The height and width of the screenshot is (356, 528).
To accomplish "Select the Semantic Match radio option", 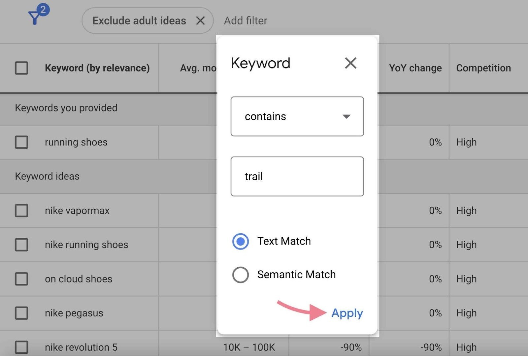I will [x=241, y=275].
